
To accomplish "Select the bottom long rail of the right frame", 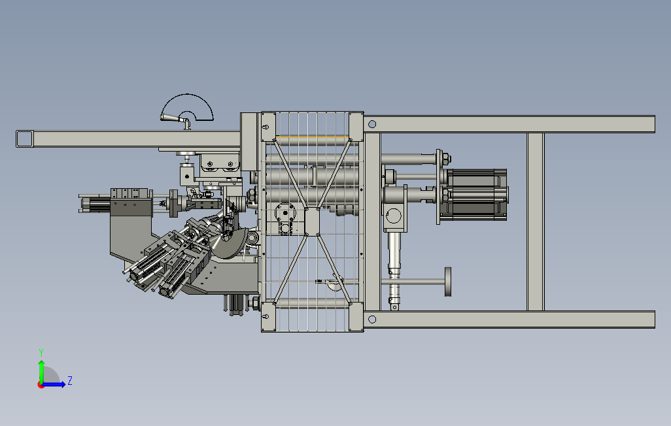I will point(509,319).
